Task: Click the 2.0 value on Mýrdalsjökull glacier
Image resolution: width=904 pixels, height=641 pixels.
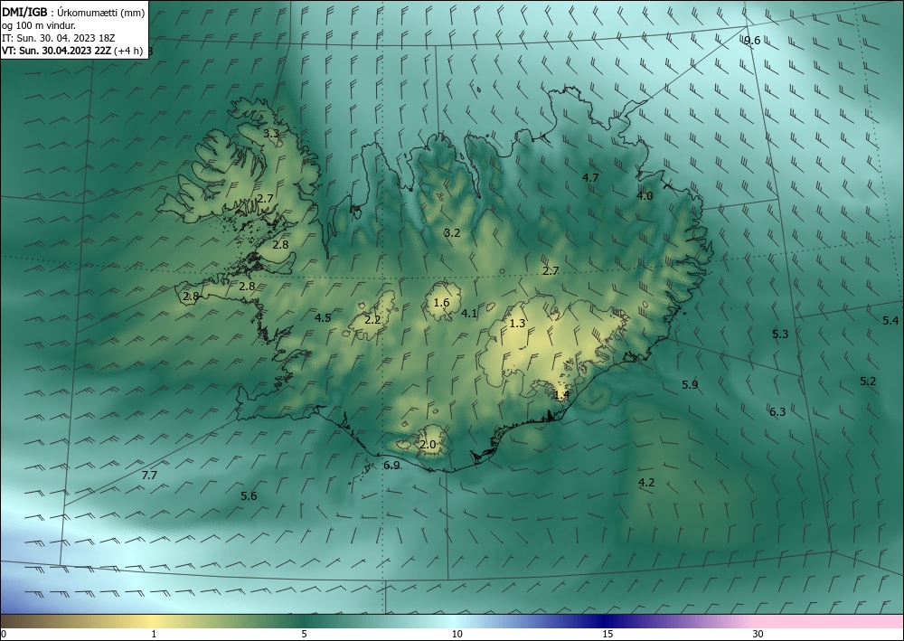Action: coord(428,445)
